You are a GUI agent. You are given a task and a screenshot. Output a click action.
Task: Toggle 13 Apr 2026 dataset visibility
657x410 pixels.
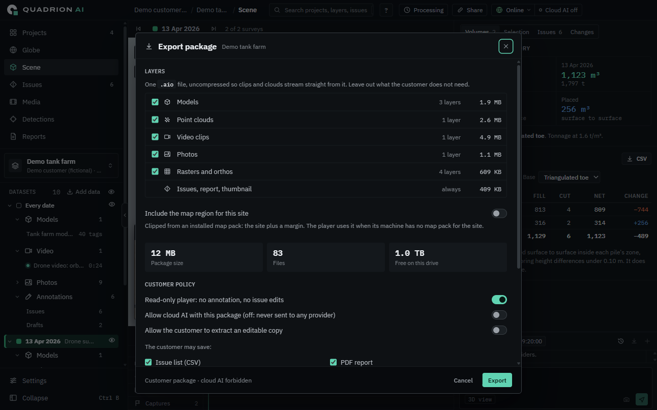[x=112, y=340]
